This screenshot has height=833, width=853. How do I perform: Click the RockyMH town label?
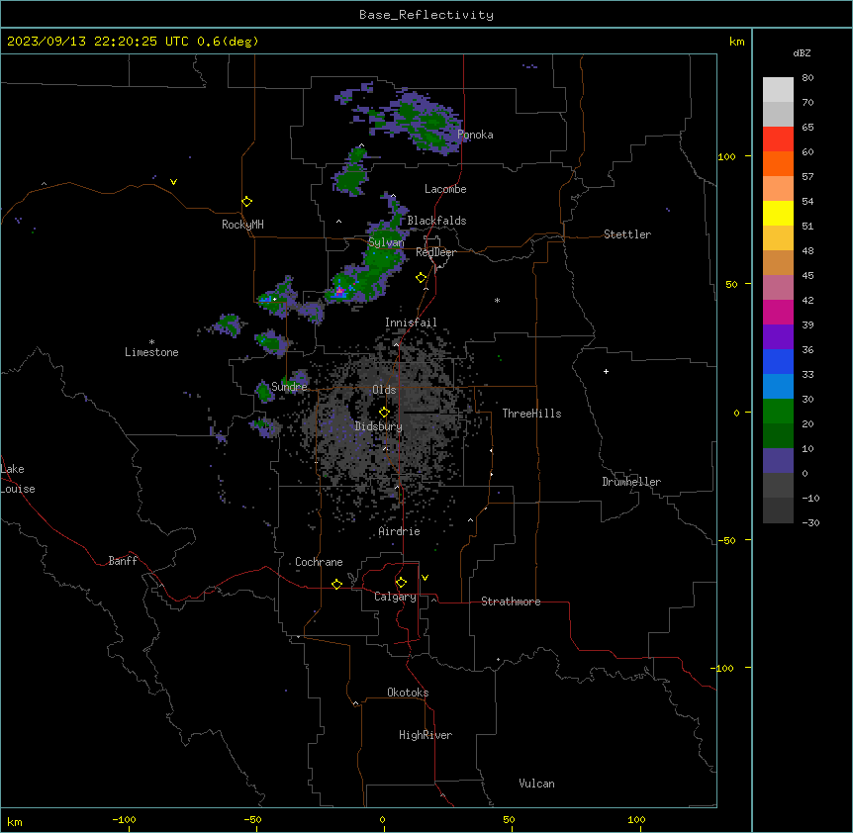coord(242,224)
